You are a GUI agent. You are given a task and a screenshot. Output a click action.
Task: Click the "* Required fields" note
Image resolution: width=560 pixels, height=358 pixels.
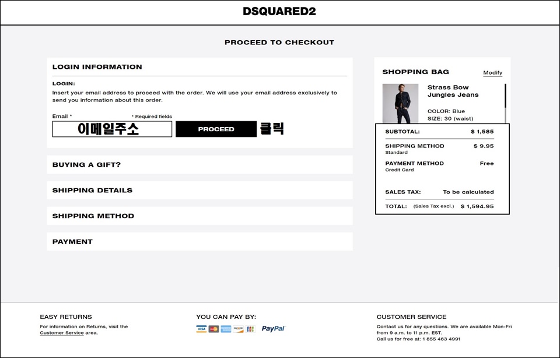pyautogui.click(x=152, y=117)
